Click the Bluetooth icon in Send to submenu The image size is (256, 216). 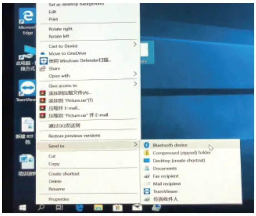(x=146, y=145)
